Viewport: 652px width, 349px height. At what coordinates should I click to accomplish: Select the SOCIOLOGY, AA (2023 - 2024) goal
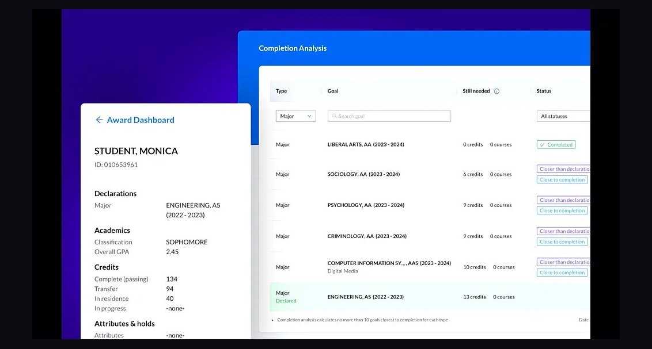[363, 174]
